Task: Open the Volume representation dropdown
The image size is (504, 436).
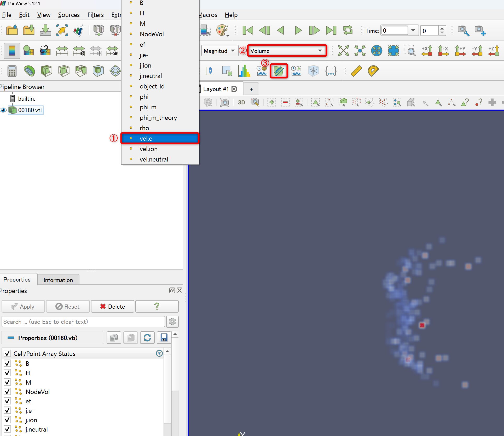Action: [x=287, y=51]
